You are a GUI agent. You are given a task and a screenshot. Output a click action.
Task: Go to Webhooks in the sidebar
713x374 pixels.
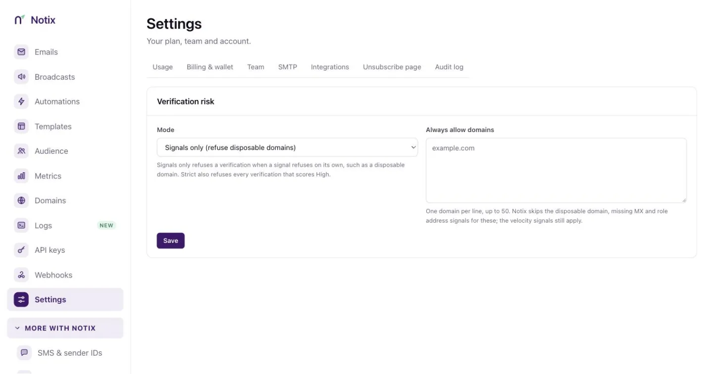point(65,275)
